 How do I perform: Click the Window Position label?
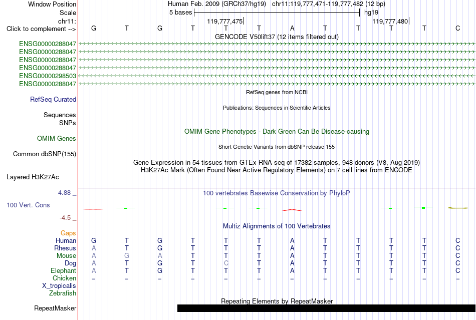click(52, 4)
